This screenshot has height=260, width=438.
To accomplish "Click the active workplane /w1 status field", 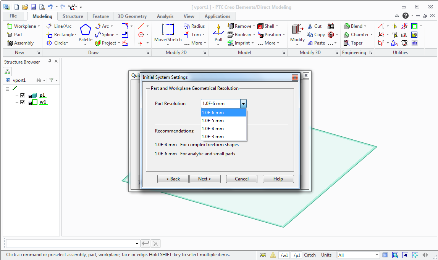I will [284, 255].
